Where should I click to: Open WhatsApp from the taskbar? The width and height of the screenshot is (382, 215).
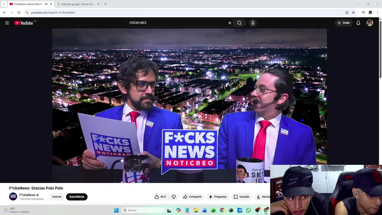248,210
